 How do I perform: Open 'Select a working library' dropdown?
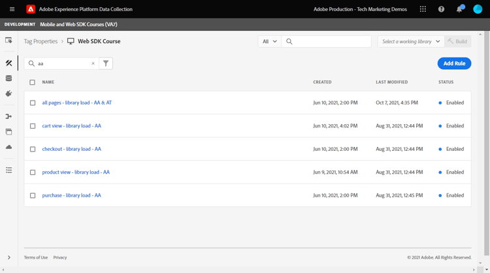point(411,41)
